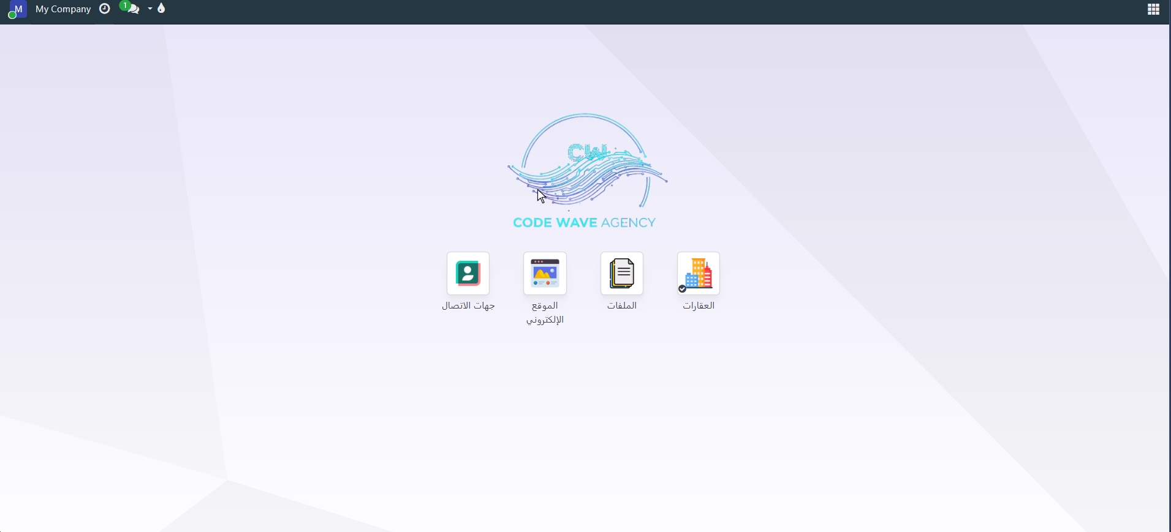This screenshot has height=532, width=1171.
Task: Open the My Company switcher
Action: [63, 9]
